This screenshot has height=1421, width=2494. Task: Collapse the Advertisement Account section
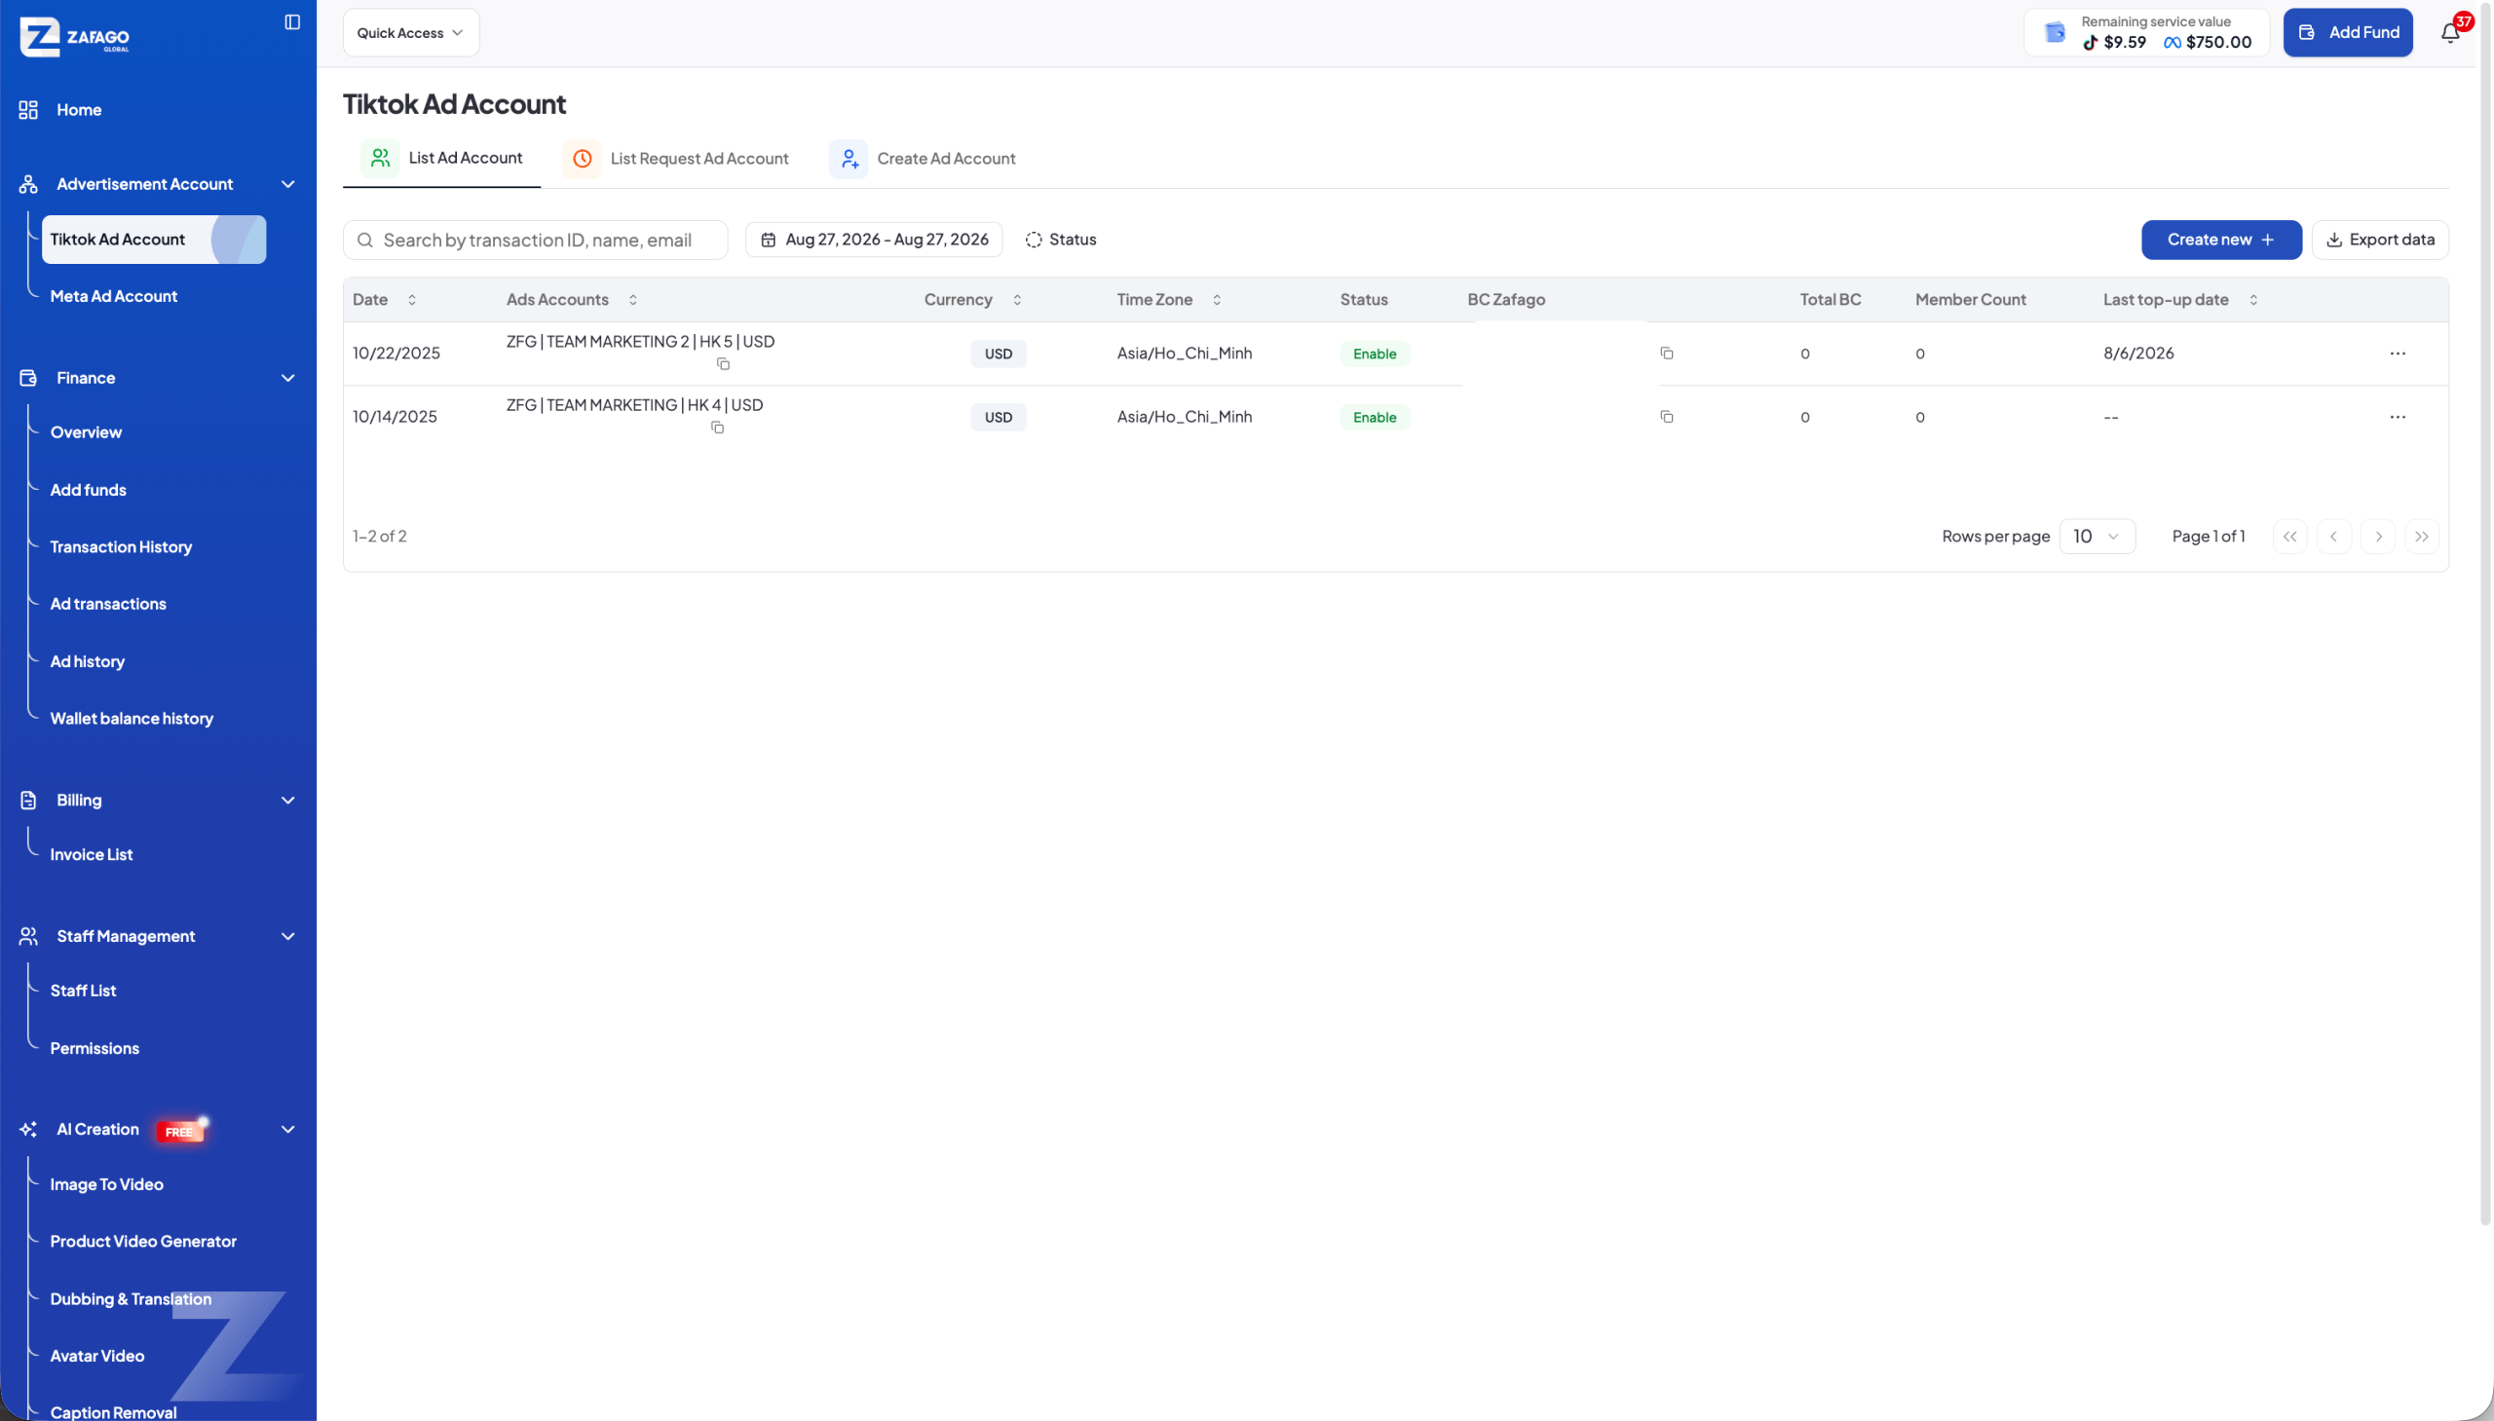click(288, 184)
